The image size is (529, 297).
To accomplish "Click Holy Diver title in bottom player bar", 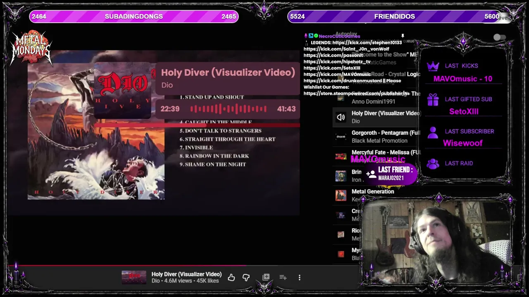I will [186, 274].
